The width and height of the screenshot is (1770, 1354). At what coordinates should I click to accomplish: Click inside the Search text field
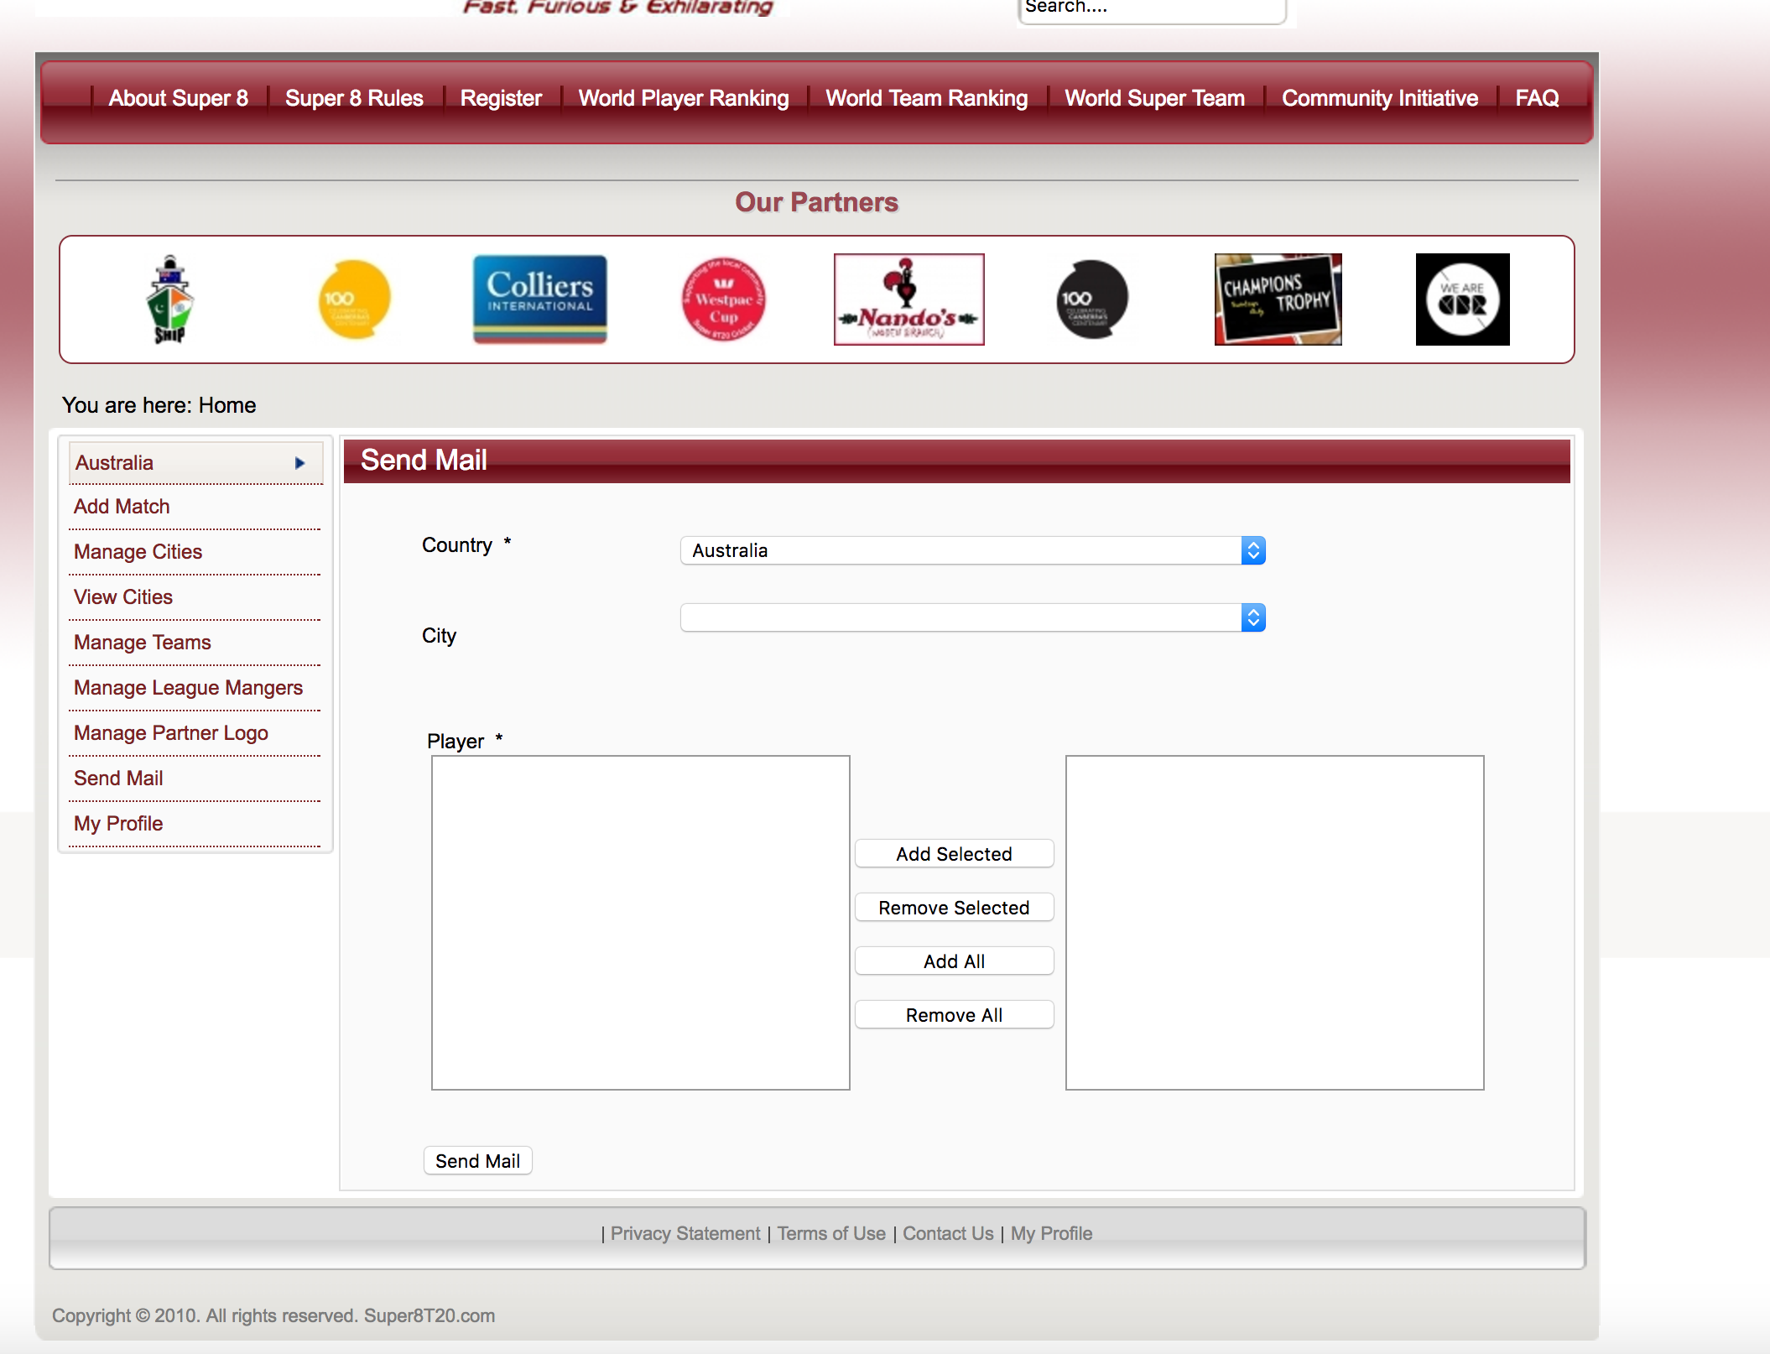(1151, 8)
